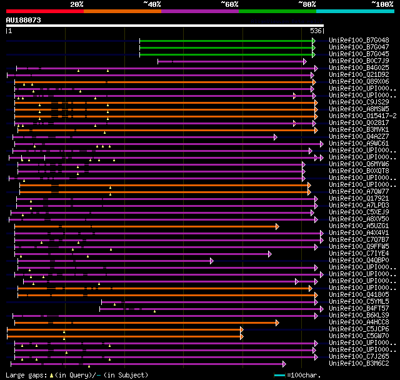
Task: Select the UniRef100_A8XV50 label
Action: [359, 219]
